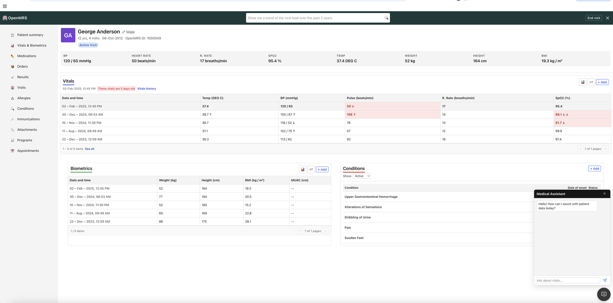Click the End visit button
This screenshot has width=613, height=303.
594,18
